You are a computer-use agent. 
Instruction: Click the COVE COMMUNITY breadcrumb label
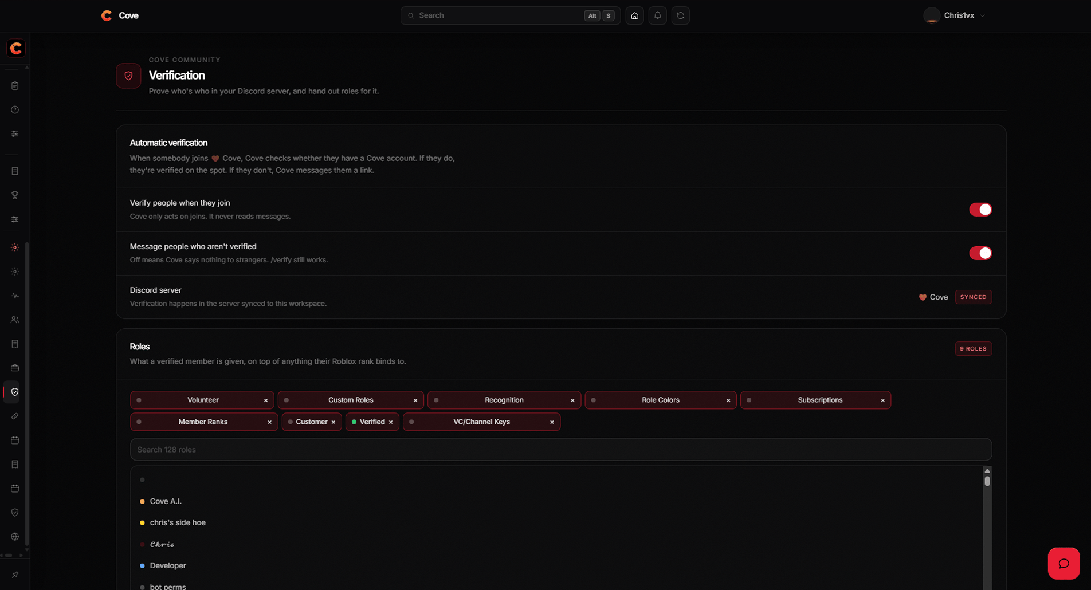185,60
